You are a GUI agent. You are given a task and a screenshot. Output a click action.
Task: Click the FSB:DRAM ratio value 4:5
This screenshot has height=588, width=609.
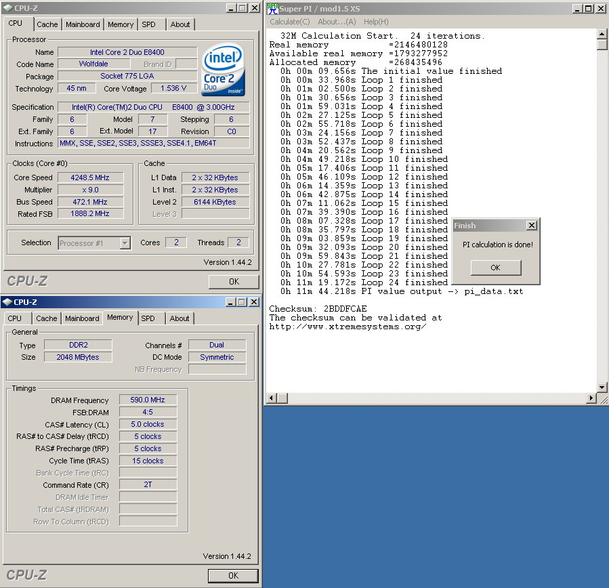point(148,412)
